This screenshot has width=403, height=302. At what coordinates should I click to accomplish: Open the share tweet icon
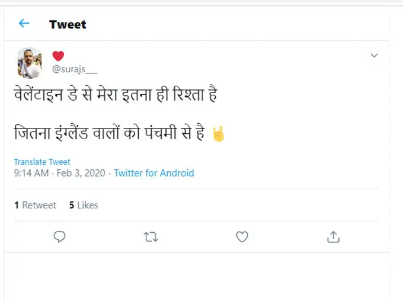point(333,237)
